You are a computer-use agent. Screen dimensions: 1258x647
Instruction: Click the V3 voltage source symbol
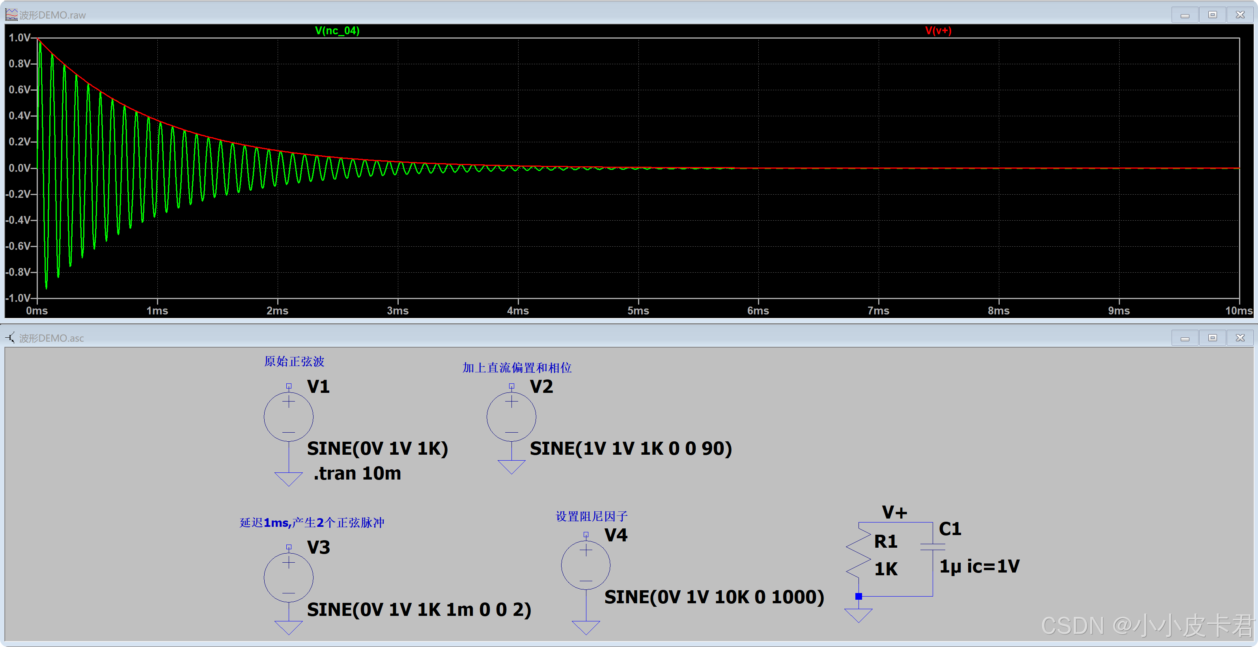[288, 578]
